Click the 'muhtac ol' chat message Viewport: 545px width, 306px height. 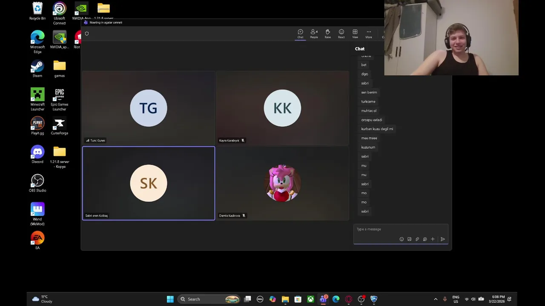369,110
